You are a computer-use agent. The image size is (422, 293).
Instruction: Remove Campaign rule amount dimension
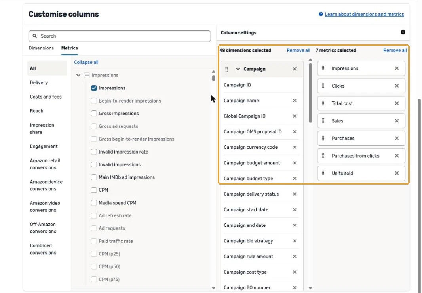pos(295,257)
